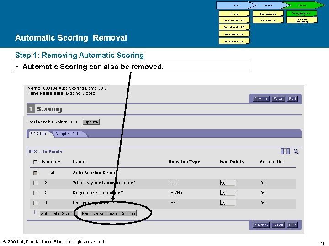This screenshot has width=329, height=246.
Task: Click the Max Points field for the chocolate question
Action: pyautogui.click(x=228, y=193)
